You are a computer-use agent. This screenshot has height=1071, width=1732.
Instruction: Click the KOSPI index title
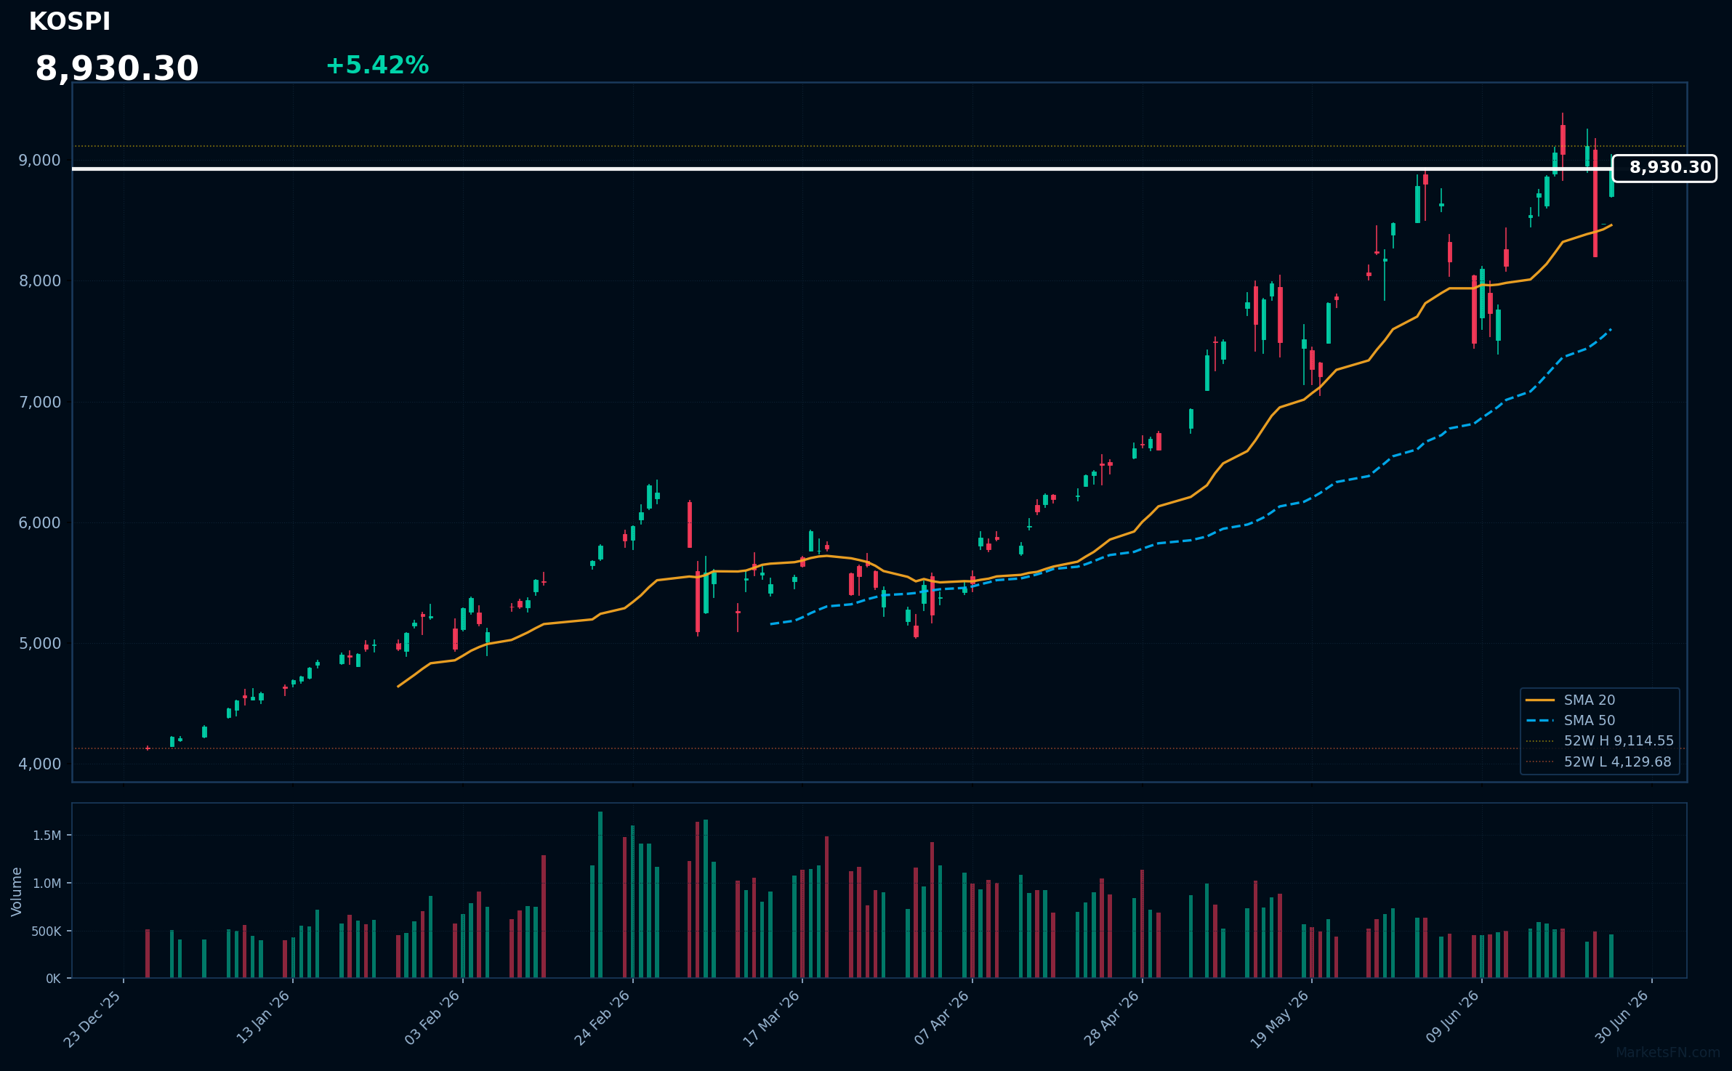tap(70, 22)
